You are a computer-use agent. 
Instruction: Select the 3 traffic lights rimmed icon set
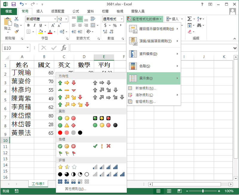[102, 118]
